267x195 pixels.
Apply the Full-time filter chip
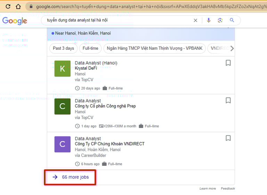click(90, 48)
